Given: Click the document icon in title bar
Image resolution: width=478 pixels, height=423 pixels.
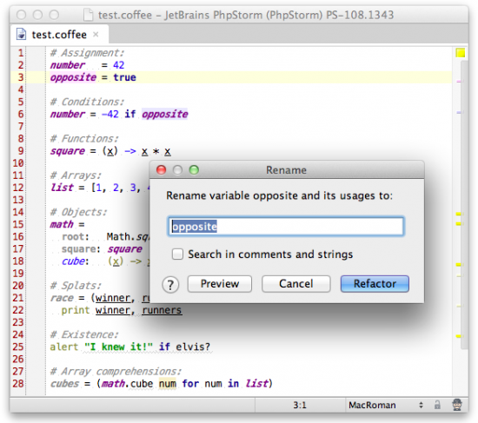Looking at the screenshot, I should (x=88, y=15).
